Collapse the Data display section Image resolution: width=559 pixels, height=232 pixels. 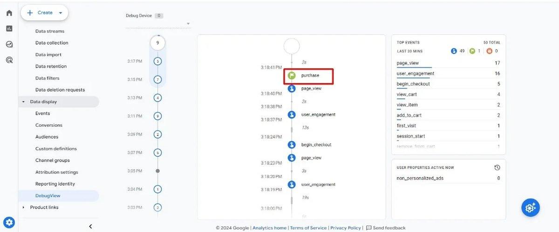[x=24, y=102]
